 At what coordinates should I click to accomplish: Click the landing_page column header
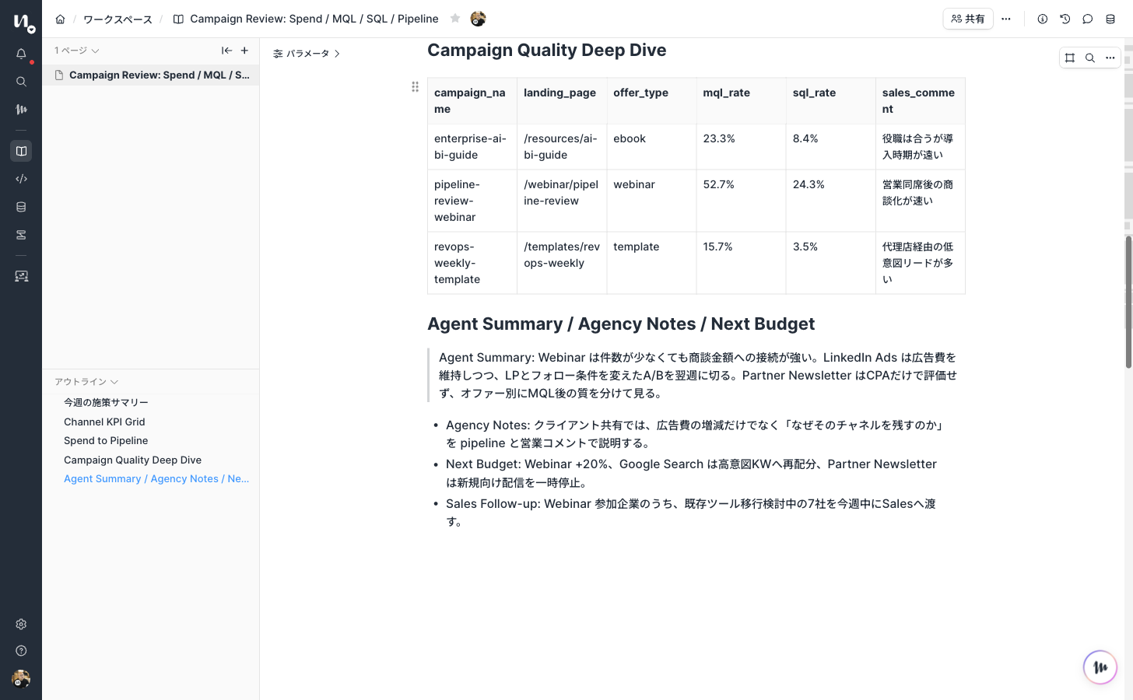(x=562, y=101)
